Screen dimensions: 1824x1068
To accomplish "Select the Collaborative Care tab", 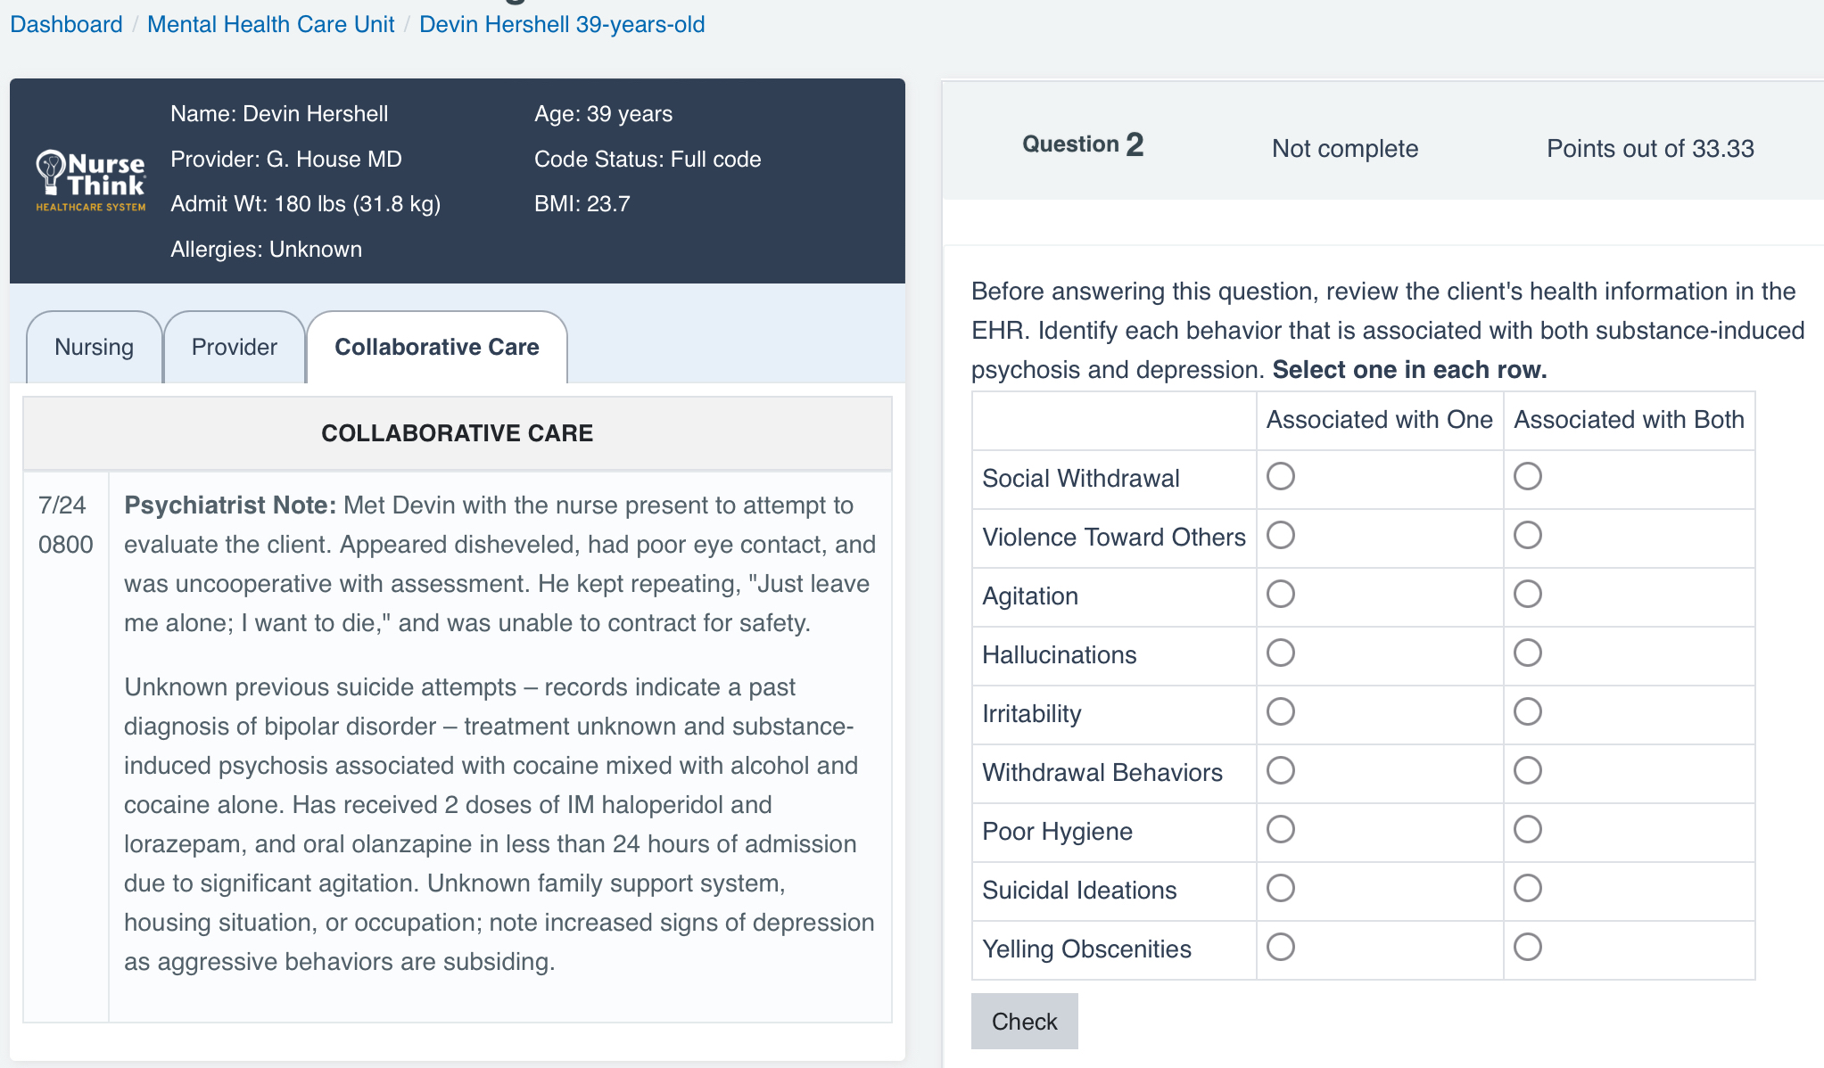I will [436, 347].
